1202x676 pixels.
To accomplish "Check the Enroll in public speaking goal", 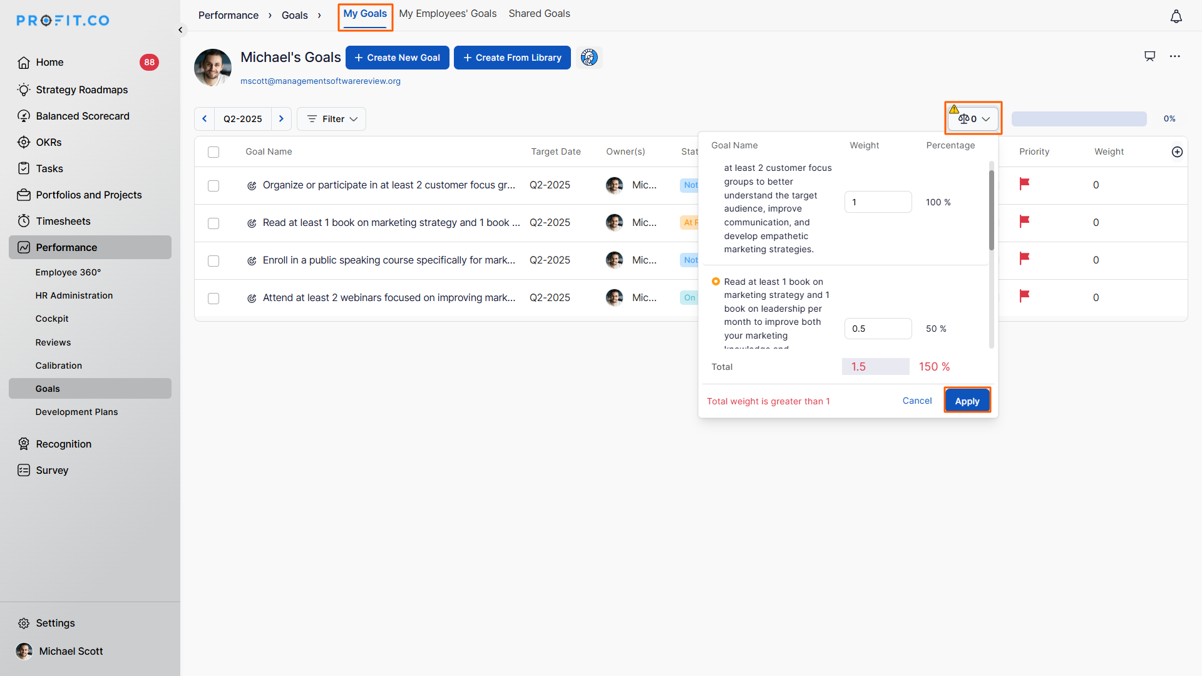I will pos(213,261).
